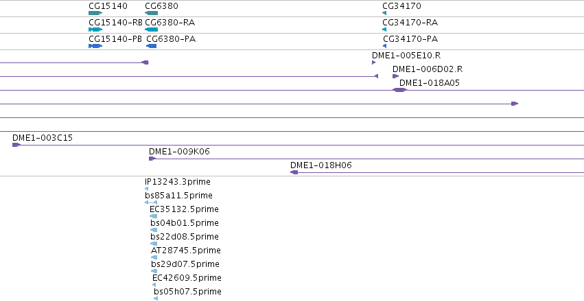
Task: Select clone label DME1-009K06
Action: (179, 152)
